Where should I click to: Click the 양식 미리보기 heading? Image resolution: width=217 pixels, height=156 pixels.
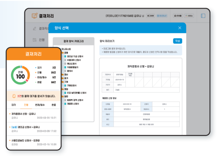click(x=107, y=41)
